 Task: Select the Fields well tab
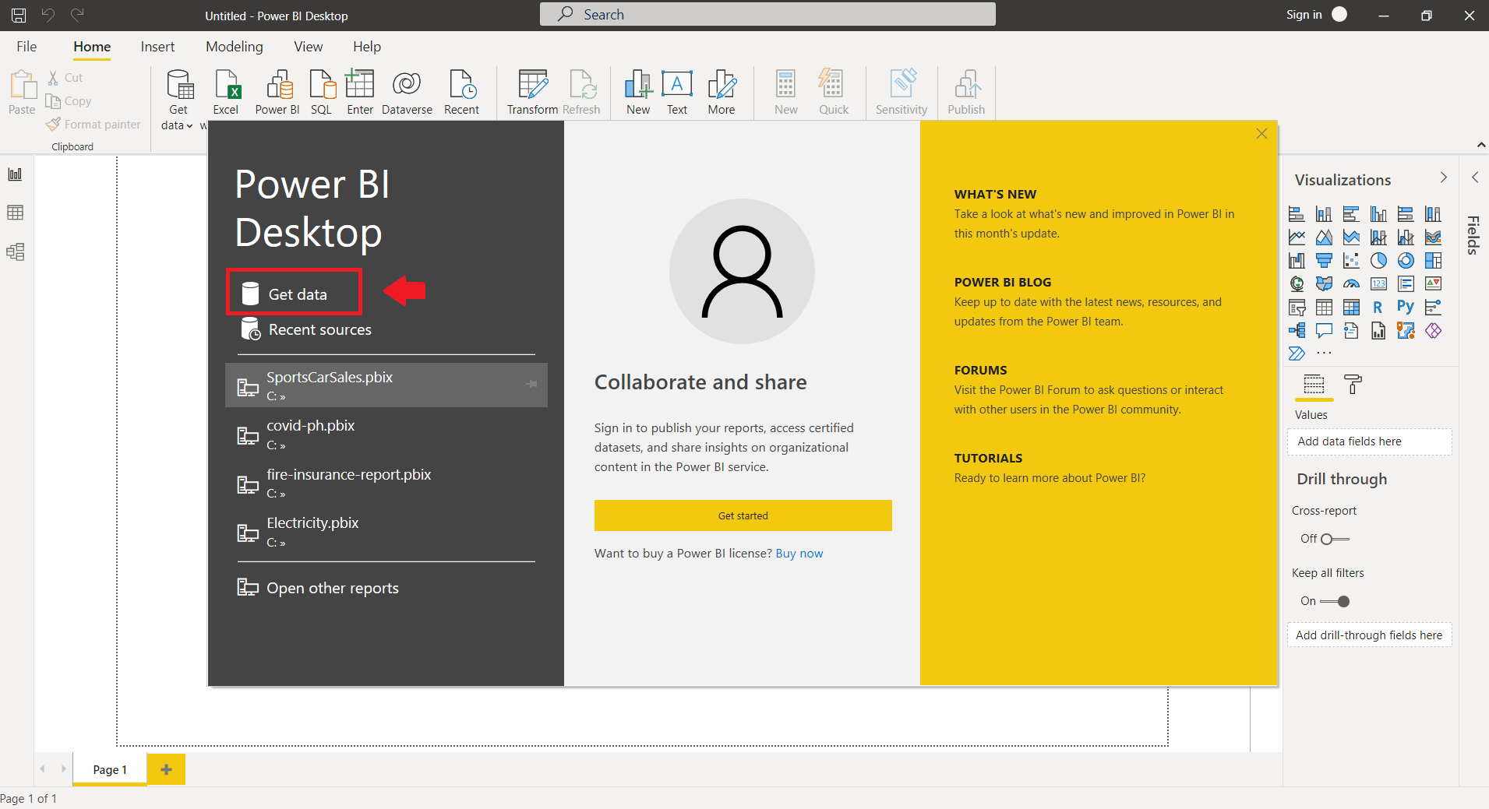click(x=1314, y=384)
